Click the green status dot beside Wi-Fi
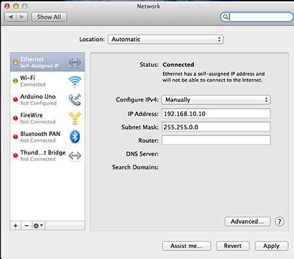This screenshot has width=294, height=259. (16, 81)
